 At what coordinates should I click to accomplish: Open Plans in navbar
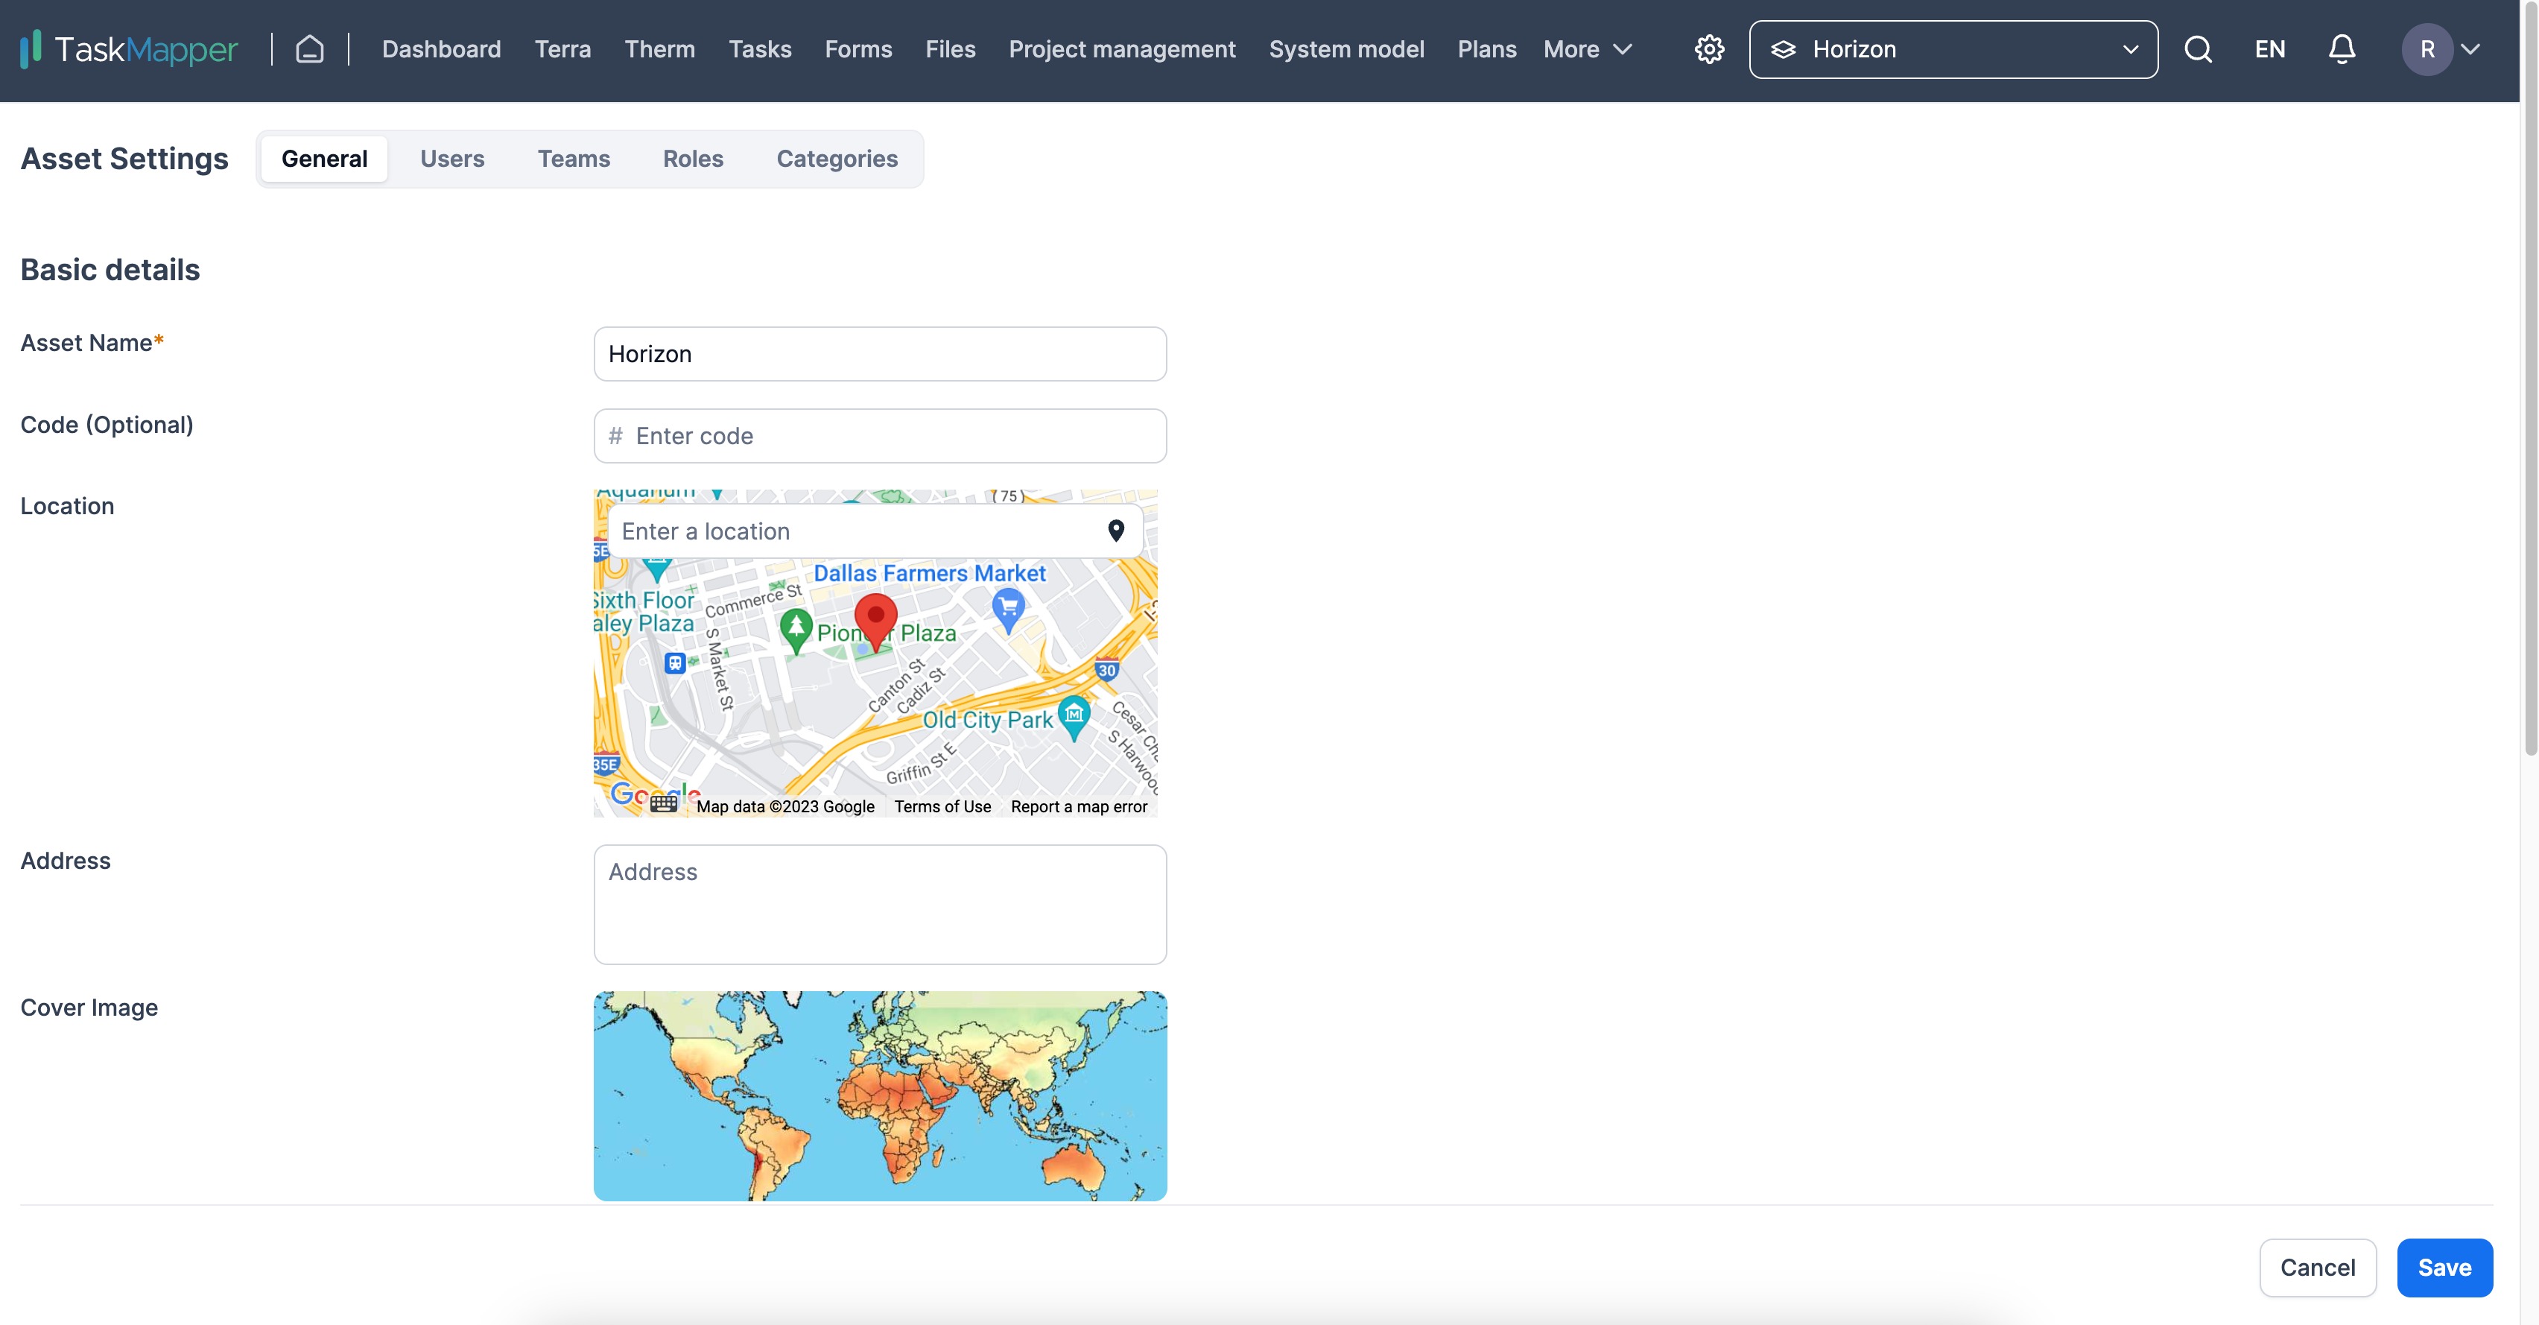pos(1486,49)
